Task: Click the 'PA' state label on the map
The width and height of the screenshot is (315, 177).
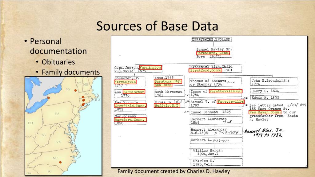Action: click(57, 114)
